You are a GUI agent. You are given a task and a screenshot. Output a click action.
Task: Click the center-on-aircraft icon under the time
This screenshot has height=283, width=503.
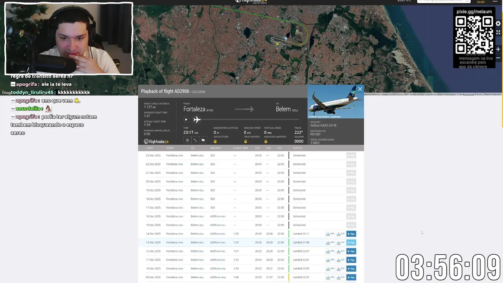(187, 140)
